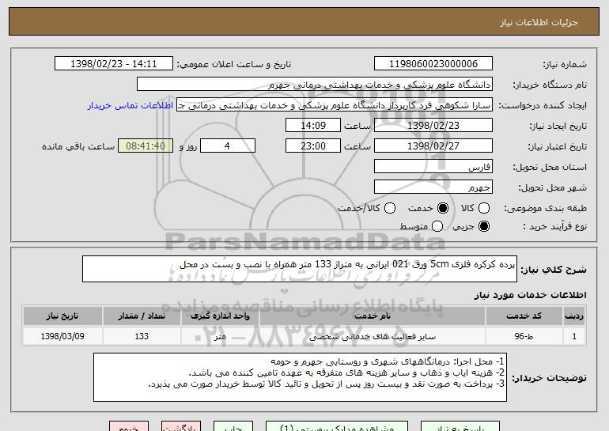Image resolution: width=609 pixels, height=431 pixels.
Task: Click the جزئیات اطلاعات نیاز page title
Action: [x=539, y=22]
